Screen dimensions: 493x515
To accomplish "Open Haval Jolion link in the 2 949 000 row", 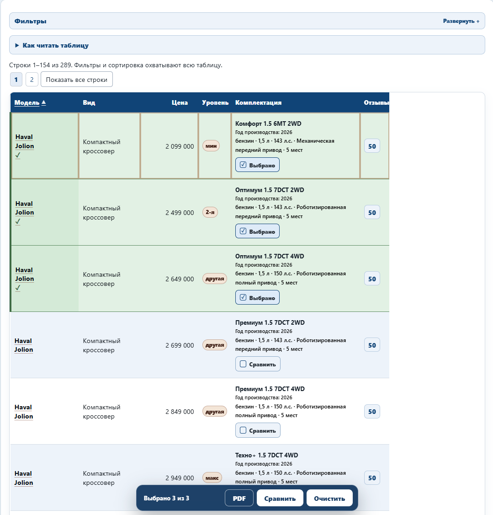I will pos(24,478).
